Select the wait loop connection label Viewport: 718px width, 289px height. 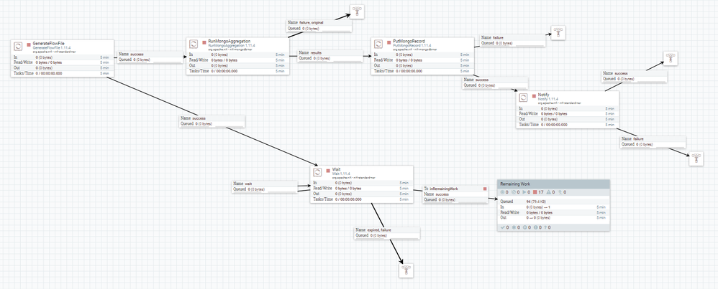tap(264, 186)
